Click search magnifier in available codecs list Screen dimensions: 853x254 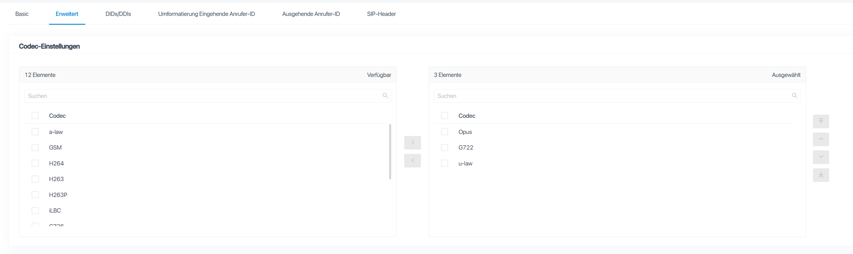point(385,96)
